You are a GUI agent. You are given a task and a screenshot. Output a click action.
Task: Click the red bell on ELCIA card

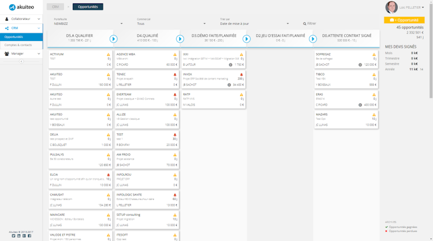pyautogui.click(x=109, y=175)
